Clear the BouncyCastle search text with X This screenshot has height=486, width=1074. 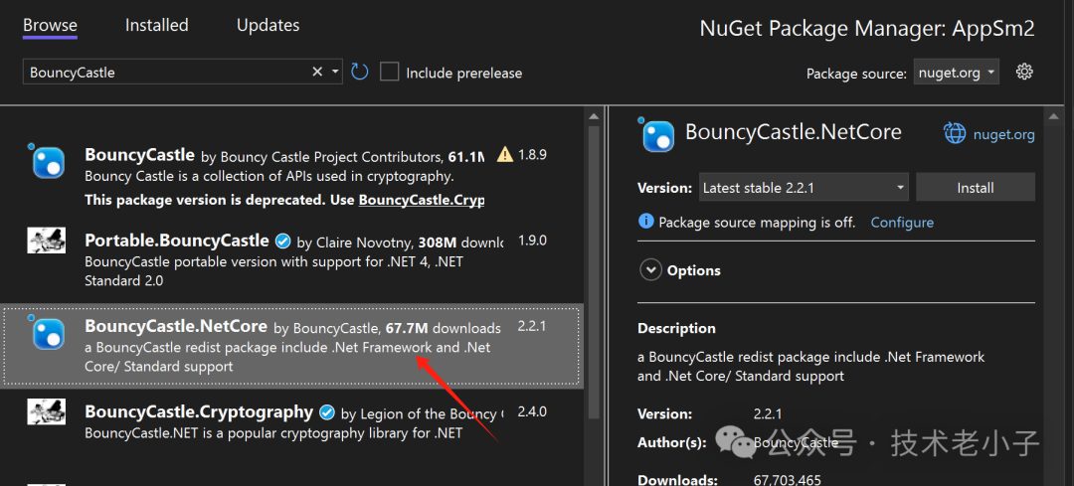[x=317, y=72]
